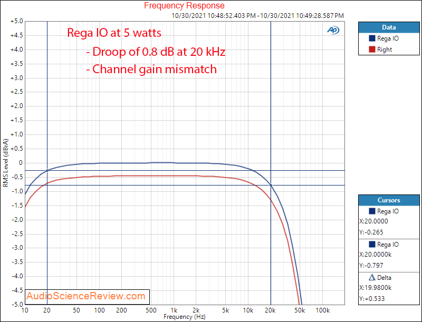This screenshot has height=322, width=422.
Task: Click the measurement timestamp text
Action: click(x=257, y=16)
